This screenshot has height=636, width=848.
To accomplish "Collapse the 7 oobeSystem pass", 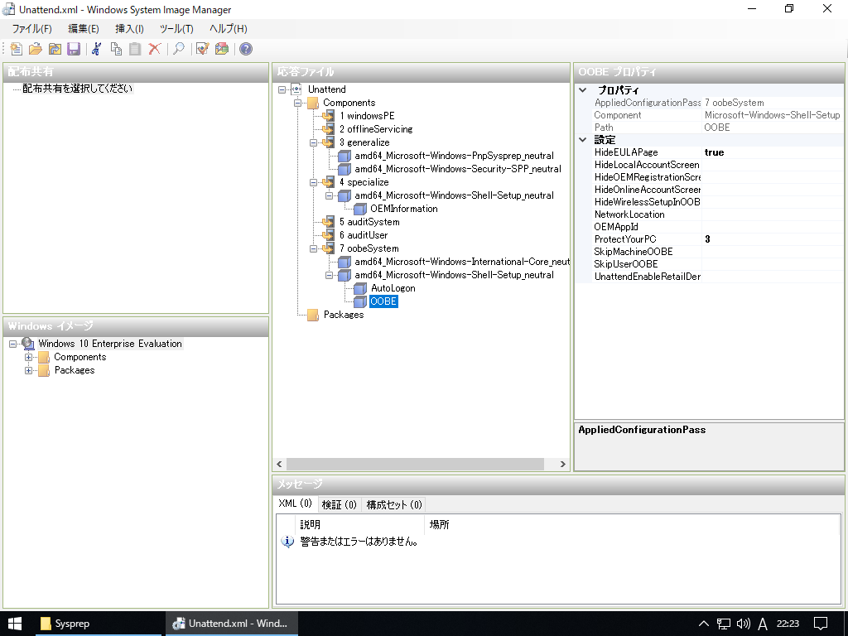I will tap(313, 248).
